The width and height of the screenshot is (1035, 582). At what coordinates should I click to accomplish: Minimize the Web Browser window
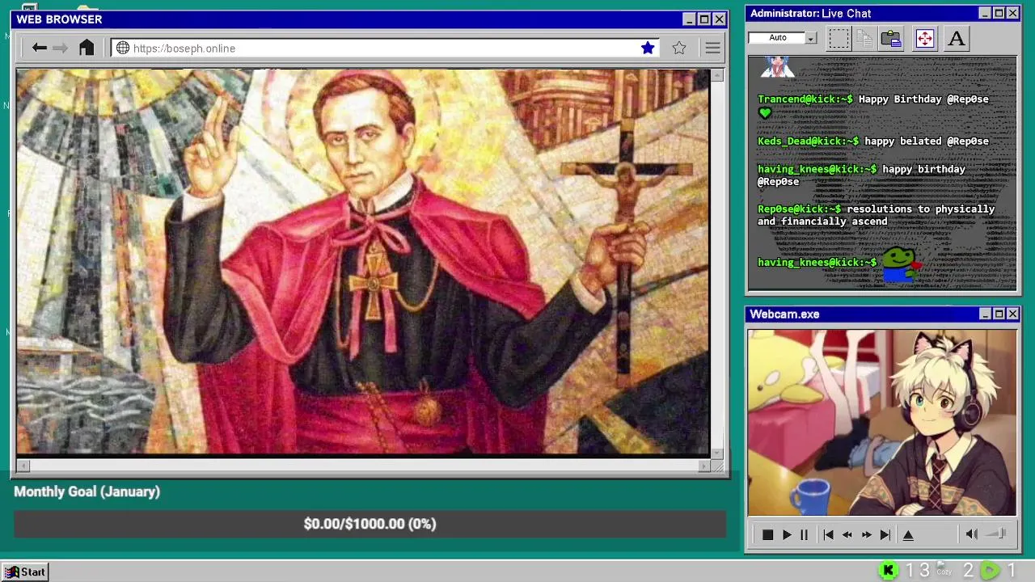point(689,19)
